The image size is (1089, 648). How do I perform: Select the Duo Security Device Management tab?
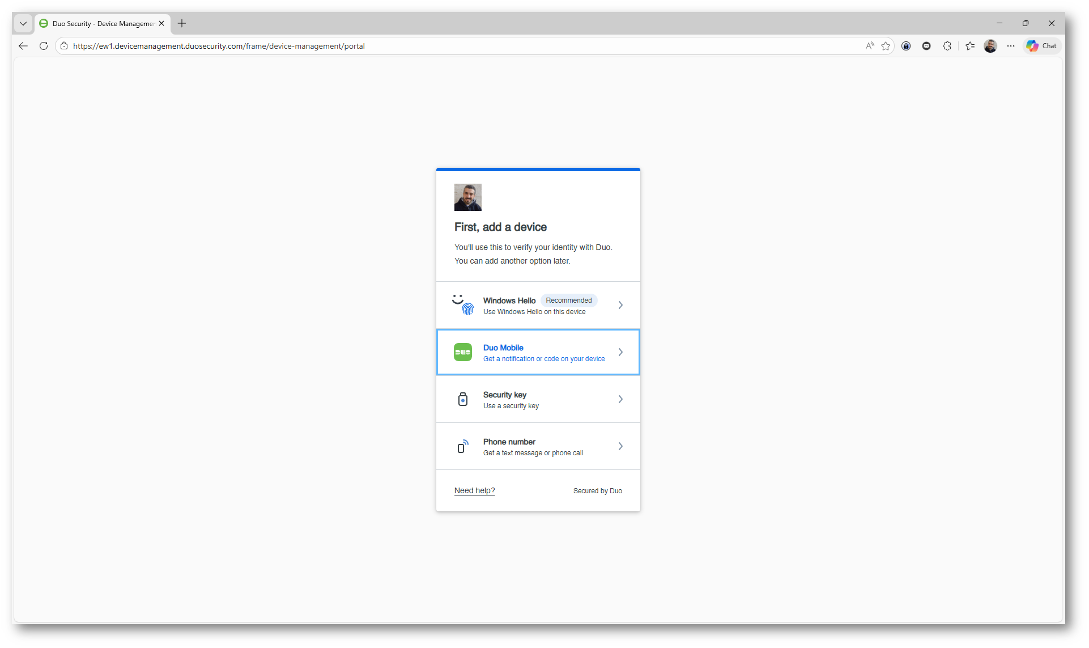pyautogui.click(x=102, y=23)
